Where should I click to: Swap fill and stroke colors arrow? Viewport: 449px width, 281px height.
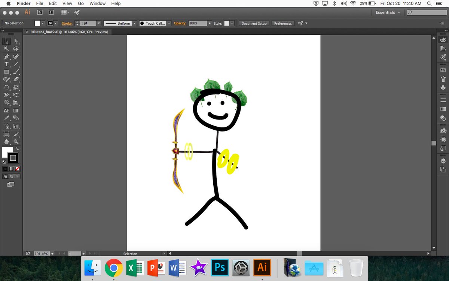point(17,149)
